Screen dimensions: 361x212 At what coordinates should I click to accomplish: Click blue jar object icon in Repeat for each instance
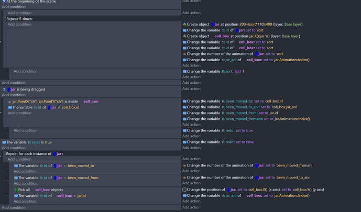pos(54,154)
